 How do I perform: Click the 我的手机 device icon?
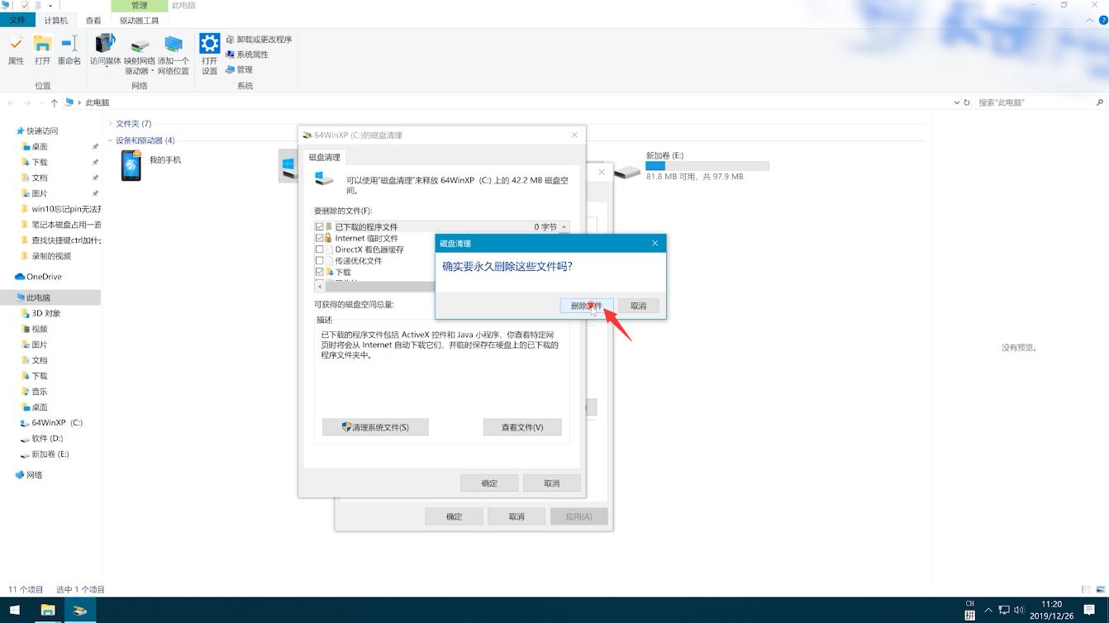131,166
